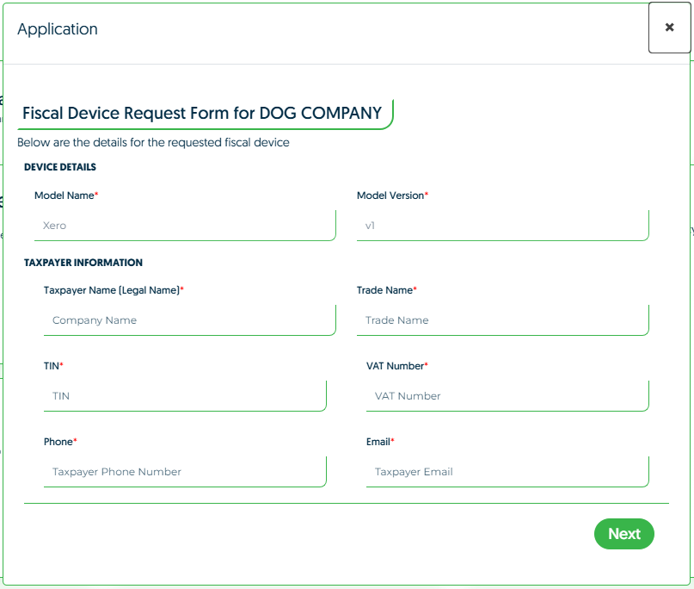Click the VAT Number input field
The height and width of the screenshot is (589, 694).
[507, 396]
